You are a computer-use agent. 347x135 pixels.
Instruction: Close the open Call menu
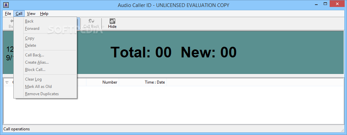click(x=19, y=14)
